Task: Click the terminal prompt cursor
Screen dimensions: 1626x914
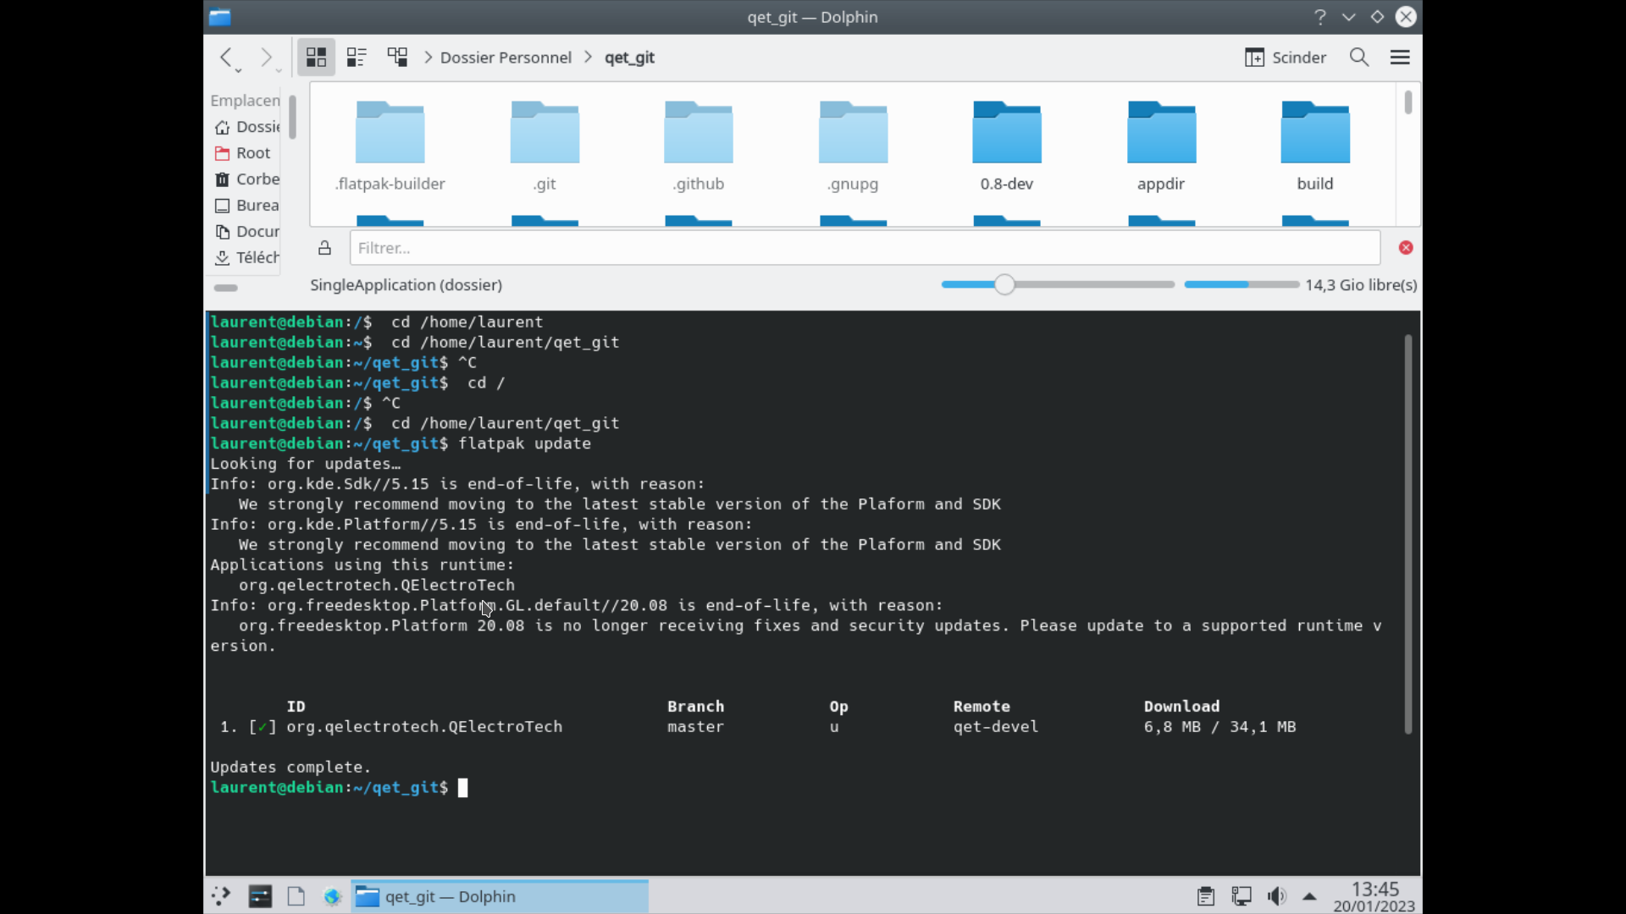Action: [x=462, y=788]
